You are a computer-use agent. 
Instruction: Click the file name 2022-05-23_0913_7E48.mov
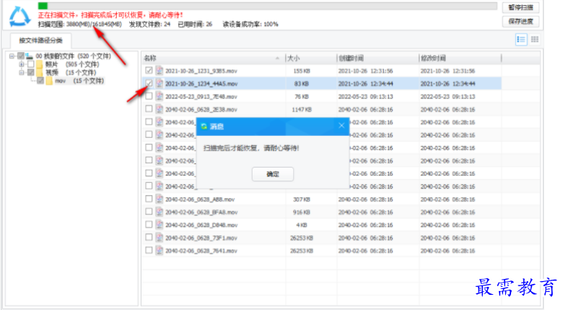tap(201, 97)
